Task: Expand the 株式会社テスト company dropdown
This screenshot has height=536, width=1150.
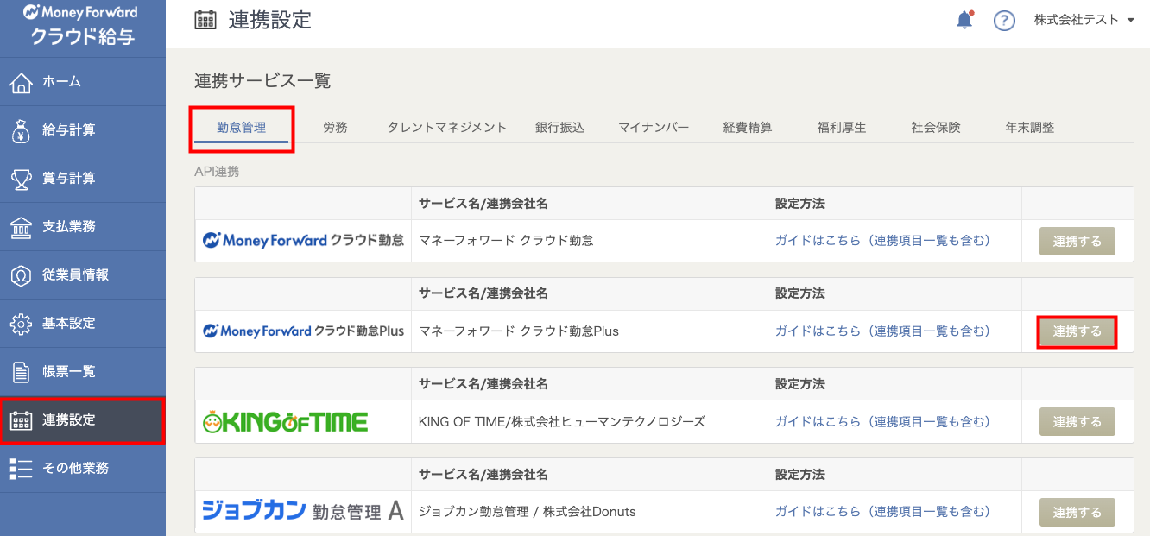Action: click(x=1084, y=21)
